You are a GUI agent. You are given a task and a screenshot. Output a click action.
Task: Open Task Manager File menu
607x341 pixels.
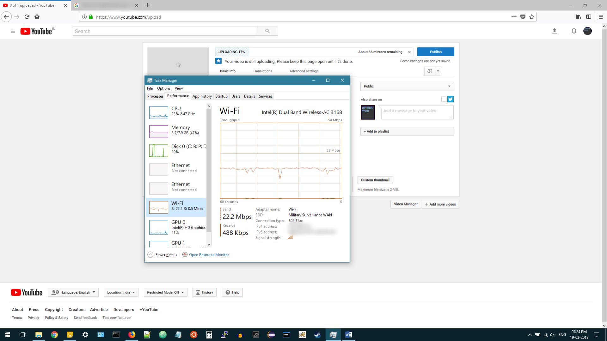click(150, 88)
